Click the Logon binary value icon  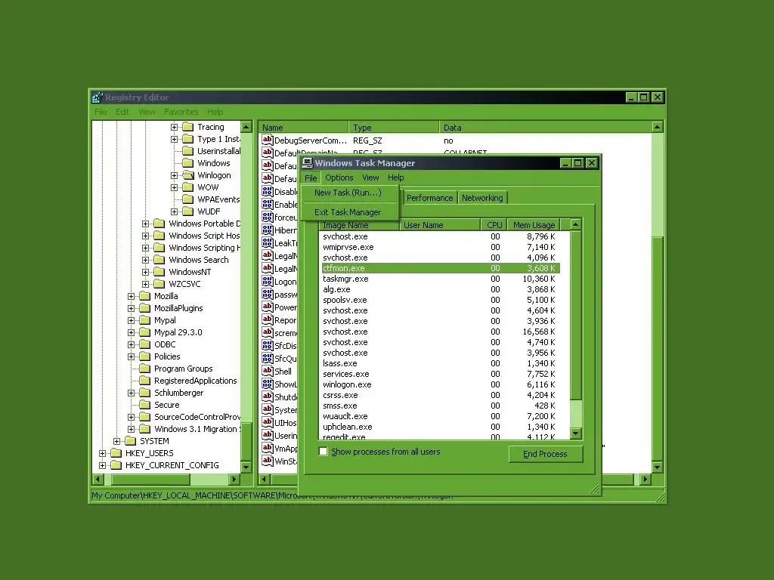point(268,281)
